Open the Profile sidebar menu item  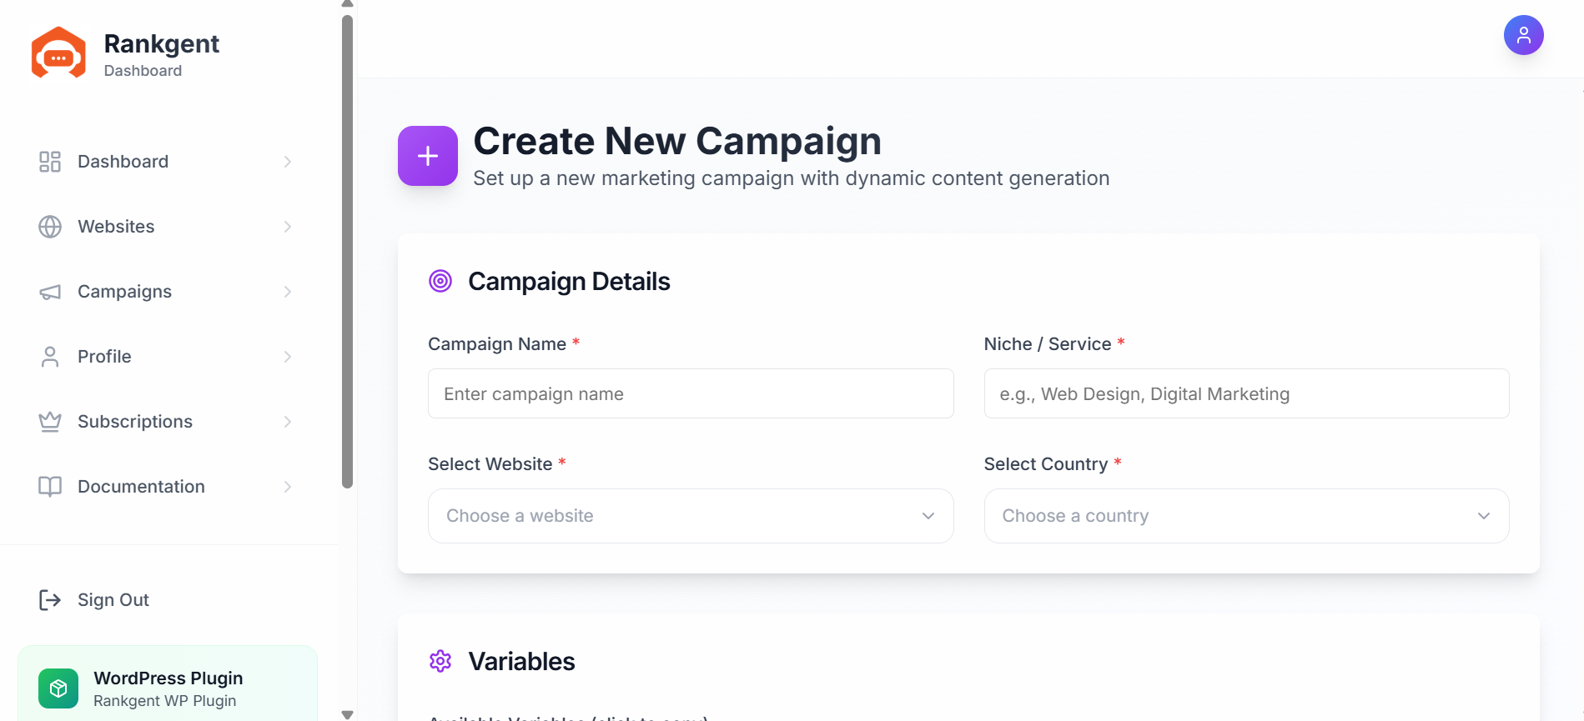tap(167, 357)
